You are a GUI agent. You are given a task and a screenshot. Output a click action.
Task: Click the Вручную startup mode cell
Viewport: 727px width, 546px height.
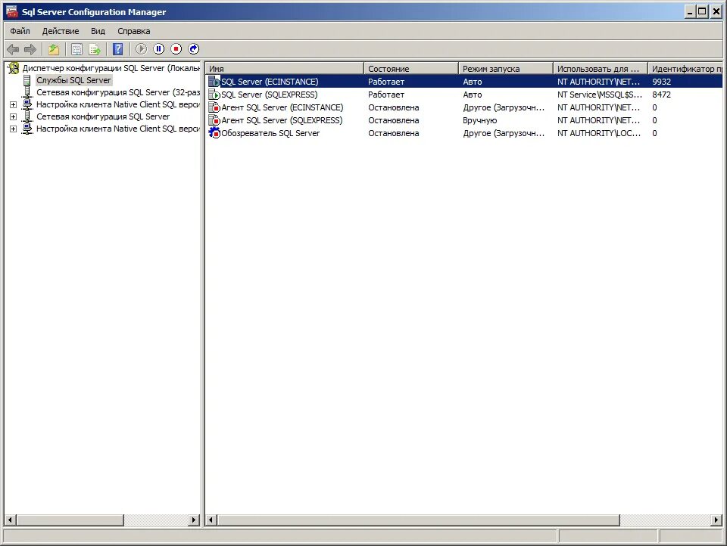pyautogui.click(x=480, y=120)
